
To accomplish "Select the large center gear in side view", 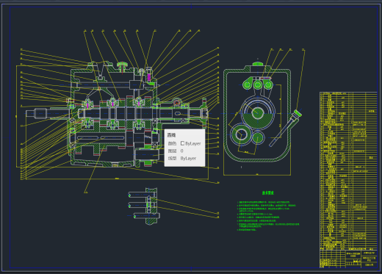I will pyautogui.click(x=258, y=113).
